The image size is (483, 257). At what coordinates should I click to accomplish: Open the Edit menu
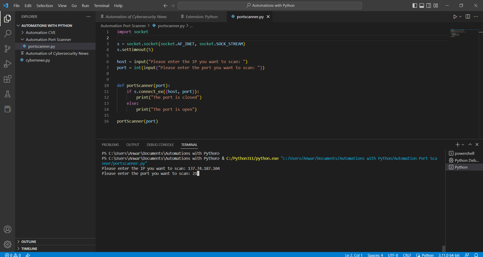pos(28,6)
